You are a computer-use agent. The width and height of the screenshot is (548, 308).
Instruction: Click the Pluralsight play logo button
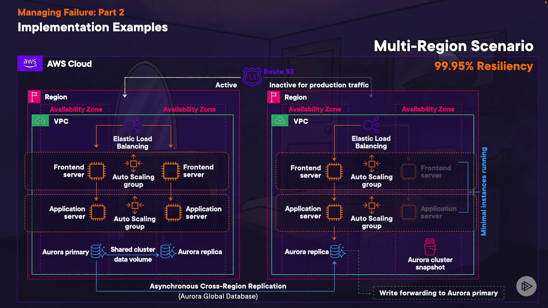tap(526, 286)
